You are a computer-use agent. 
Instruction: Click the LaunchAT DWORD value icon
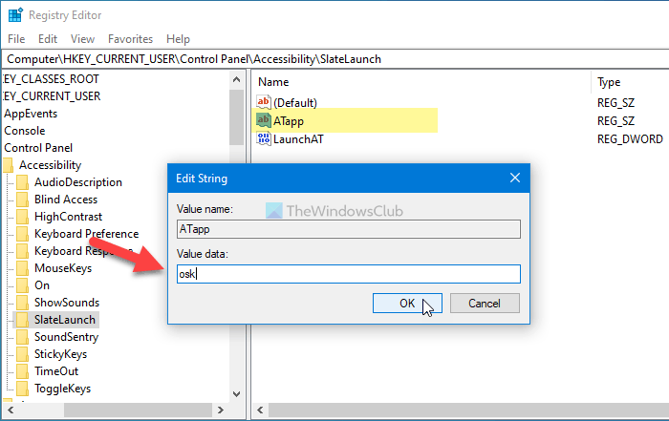tap(263, 139)
